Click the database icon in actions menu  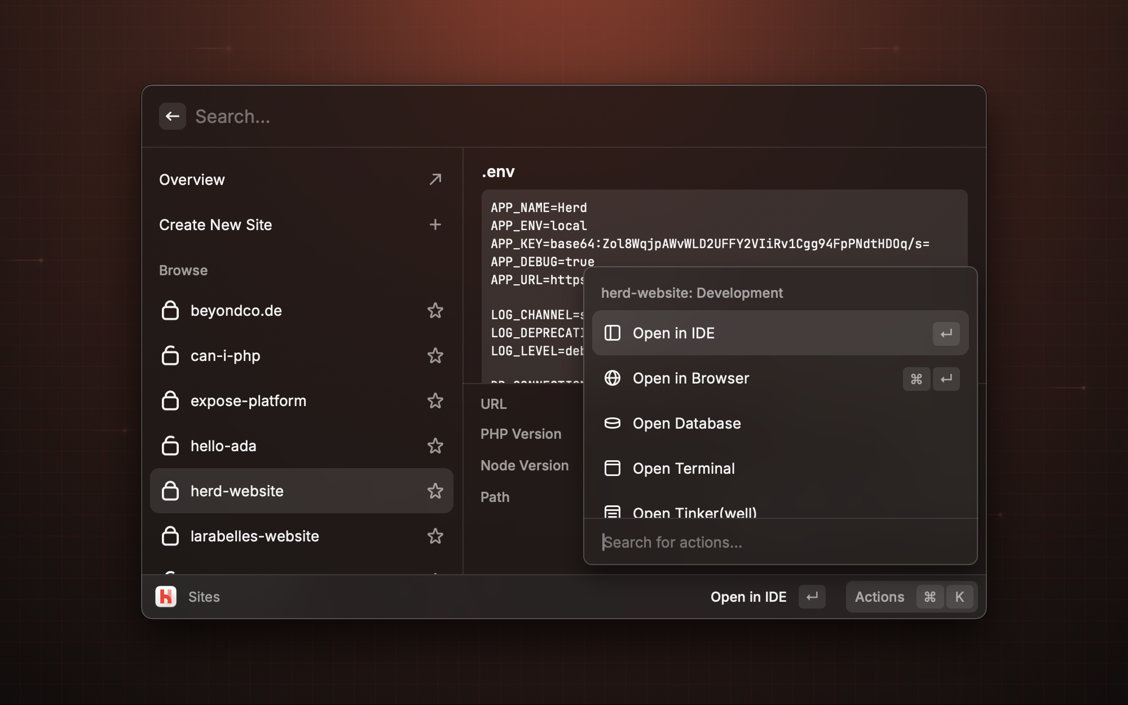tap(613, 423)
